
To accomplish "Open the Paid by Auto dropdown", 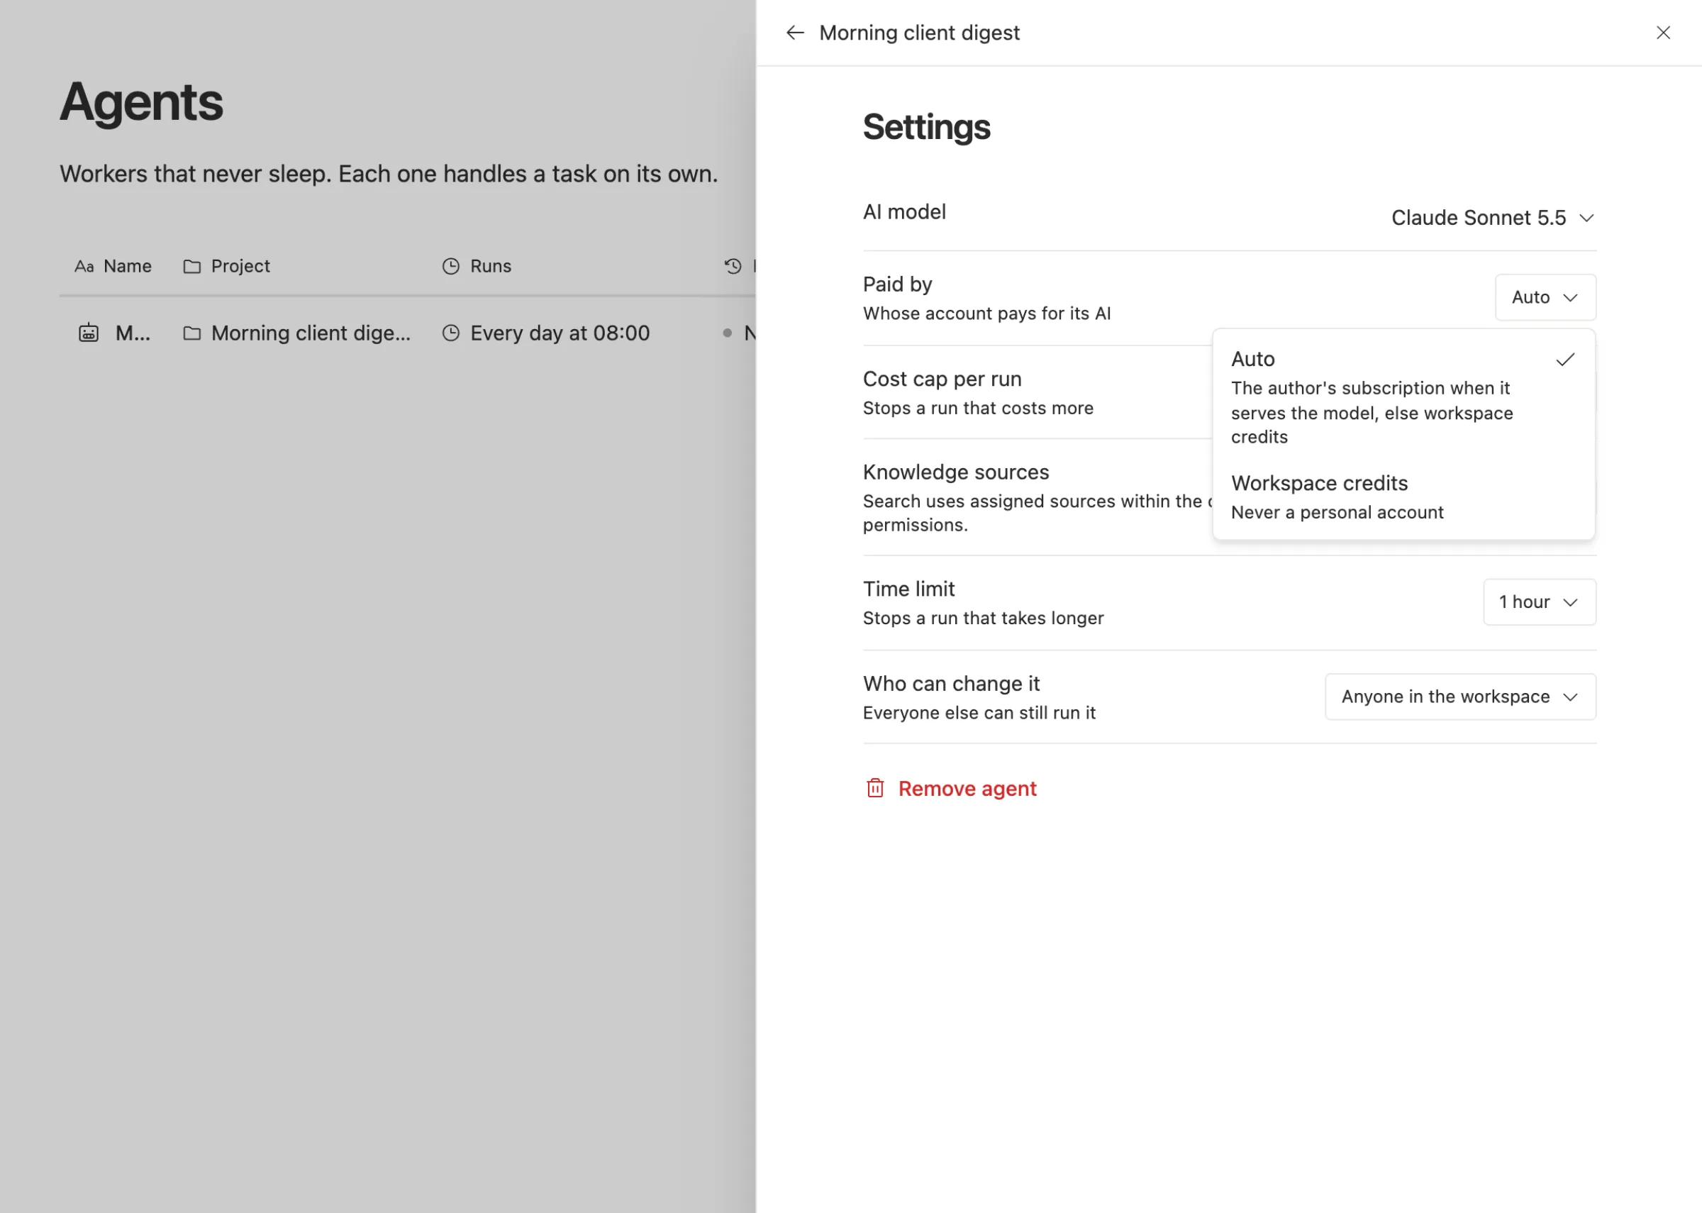I will coord(1545,297).
